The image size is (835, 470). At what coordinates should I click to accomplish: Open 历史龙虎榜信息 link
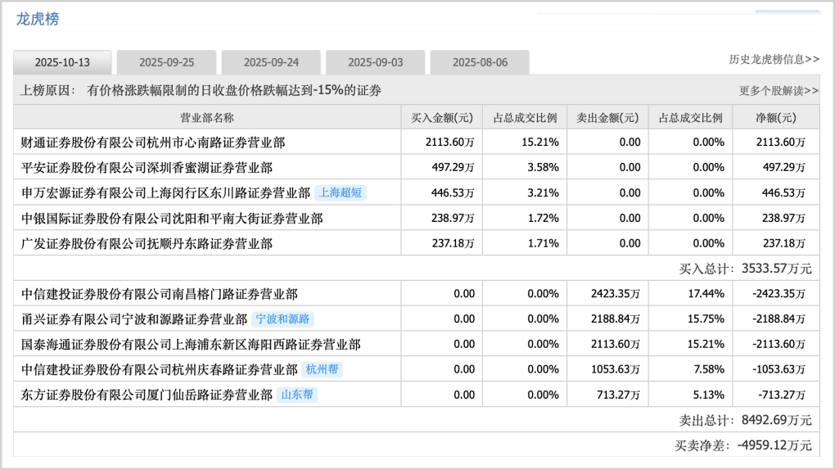pos(774,59)
